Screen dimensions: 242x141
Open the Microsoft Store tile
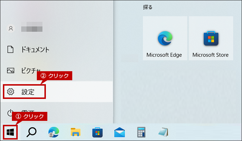tap(211, 38)
